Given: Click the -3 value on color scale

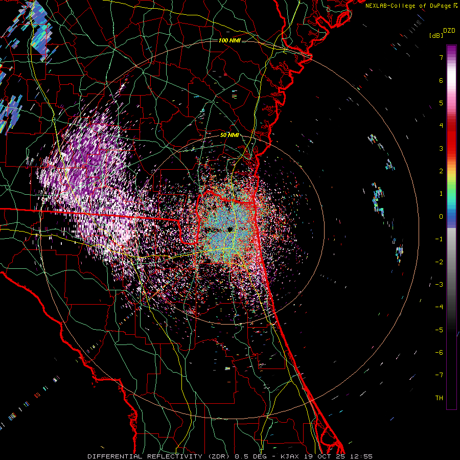Looking at the screenshot, I should tap(439, 285).
